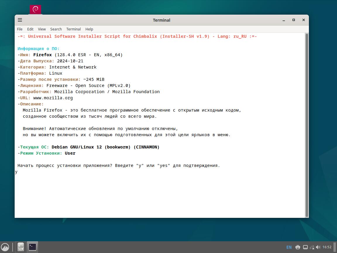Image resolution: width=337 pixels, height=253 pixels.
Task: Open the 16:52 clock applet
Action: click(327, 247)
